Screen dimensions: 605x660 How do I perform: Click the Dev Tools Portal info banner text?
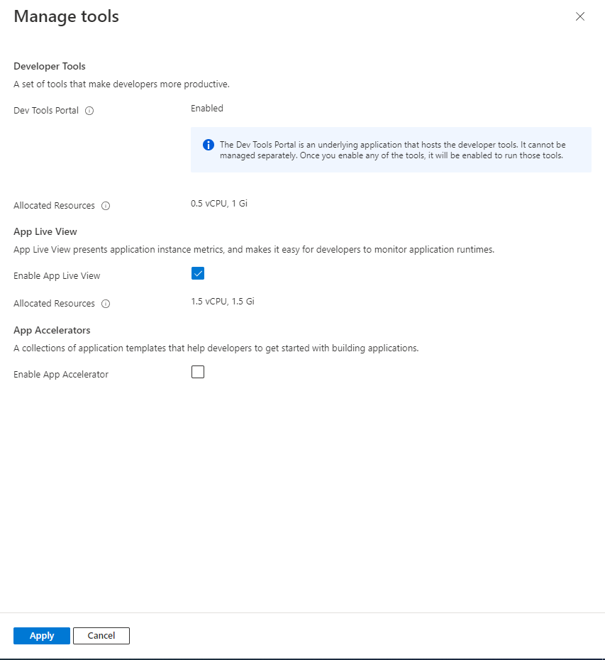(392, 150)
